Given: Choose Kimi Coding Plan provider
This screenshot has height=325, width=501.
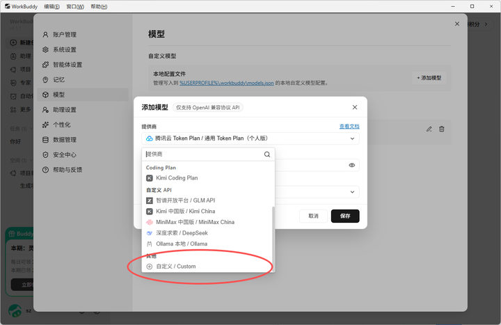Looking at the screenshot, I should (x=207, y=178).
